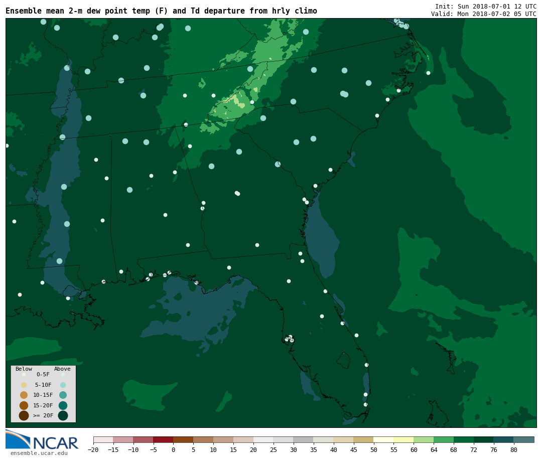Click the '0-5F' legend label
542x459 pixels.
pos(43,375)
